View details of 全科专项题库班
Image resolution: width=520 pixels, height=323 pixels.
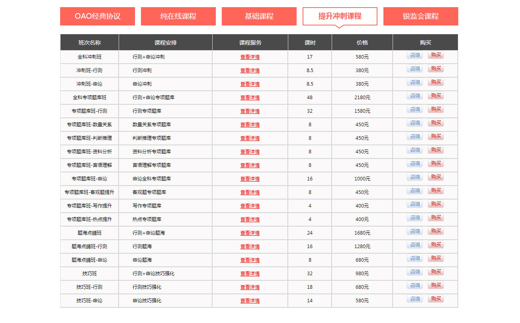pos(250,98)
